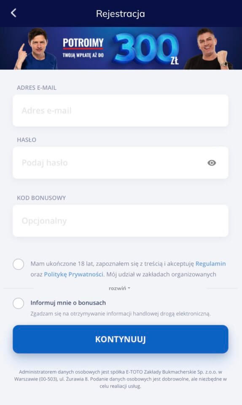The width and height of the screenshot is (242, 405).
Task: Click the Adres e-mail input field
Action: pyautogui.click(x=121, y=111)
